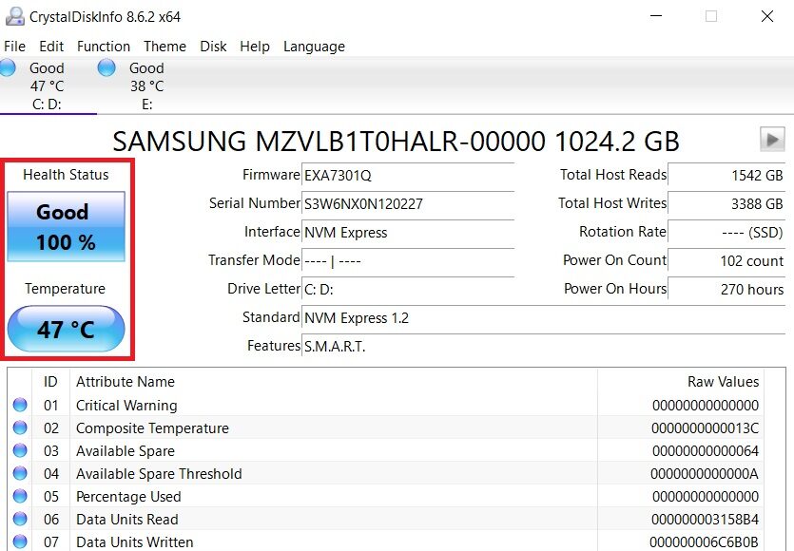Select the Composite Temperature attribute name
The height and width of the screenshot is (551, 794).
[152, 428]
